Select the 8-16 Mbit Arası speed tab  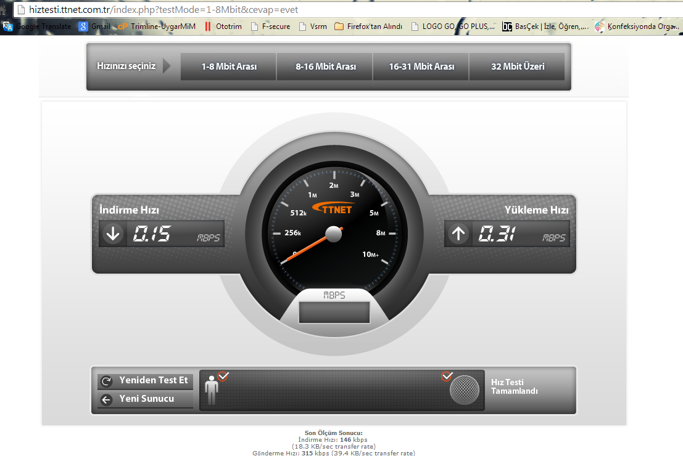[325, 67]
